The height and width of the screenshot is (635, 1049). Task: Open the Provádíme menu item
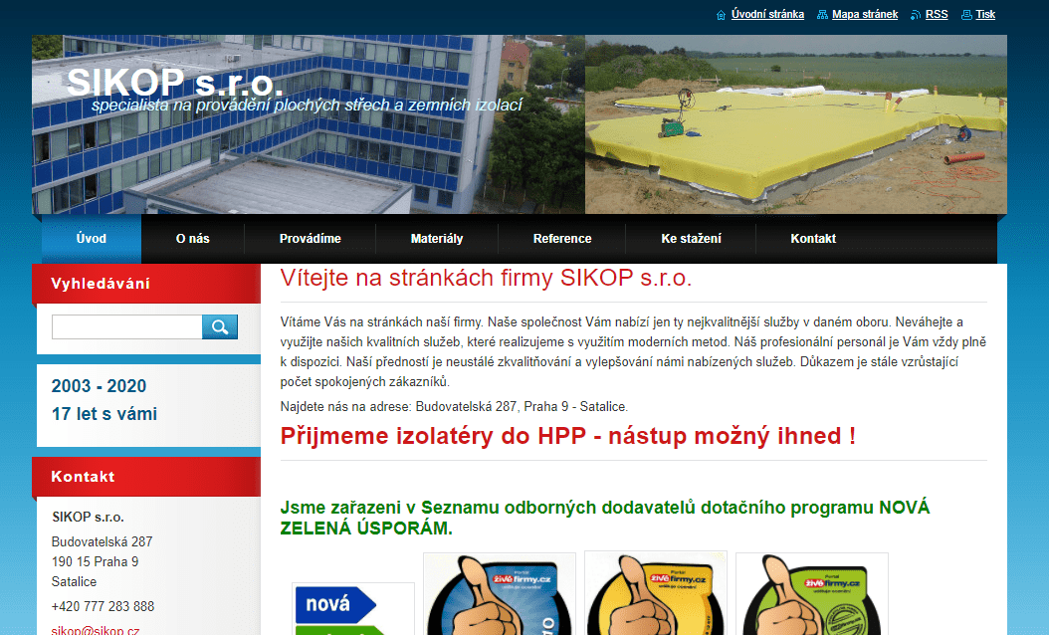[311, 239]
